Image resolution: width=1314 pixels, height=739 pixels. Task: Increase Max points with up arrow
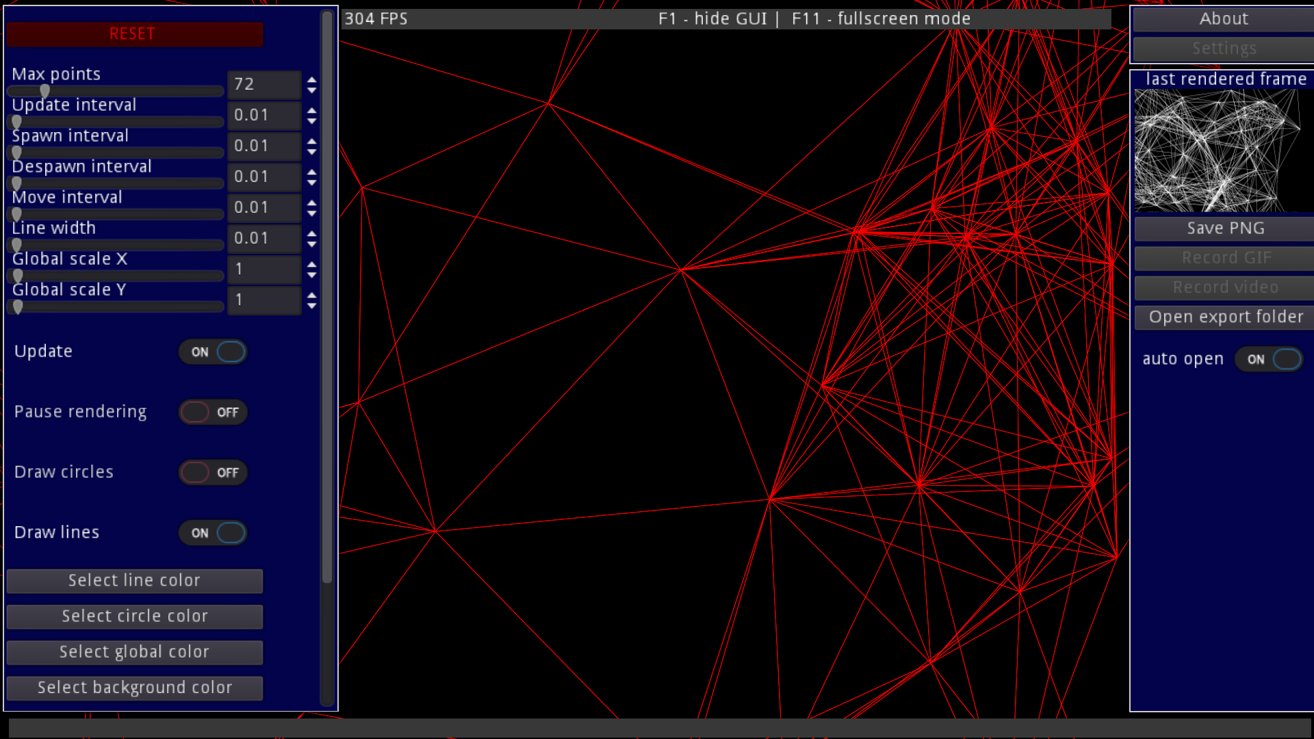tap(312, 79)
